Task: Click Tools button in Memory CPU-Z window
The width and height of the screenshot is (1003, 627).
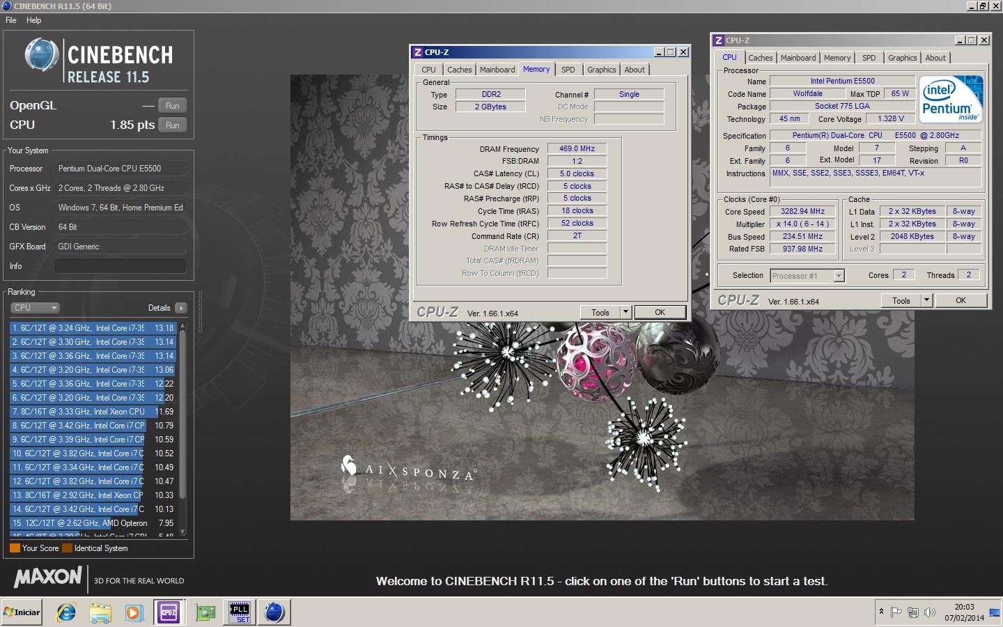Action: [600, 313]
